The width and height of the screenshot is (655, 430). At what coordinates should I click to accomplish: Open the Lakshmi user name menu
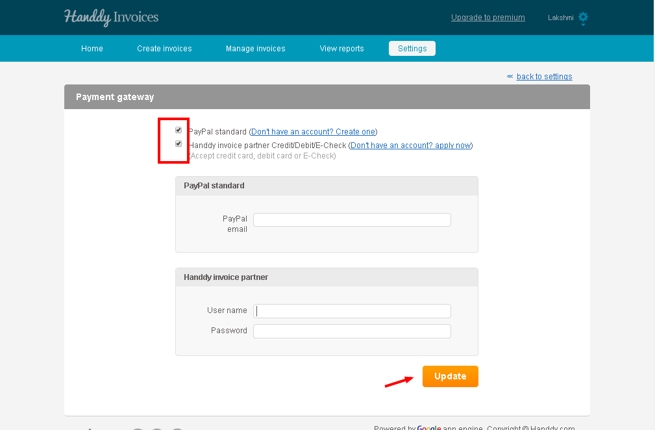[x=561, y=18]
